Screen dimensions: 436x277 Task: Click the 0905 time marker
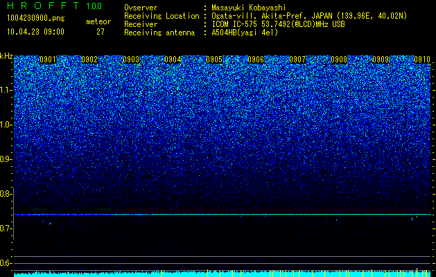[x=214, y=60]
